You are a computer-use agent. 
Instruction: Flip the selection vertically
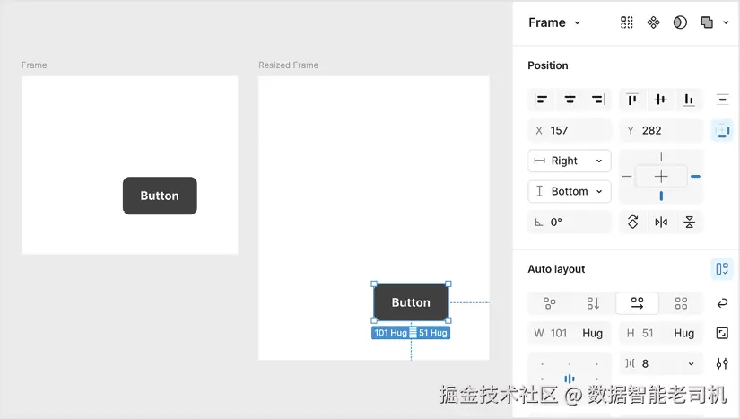click(x=689, y=222)
